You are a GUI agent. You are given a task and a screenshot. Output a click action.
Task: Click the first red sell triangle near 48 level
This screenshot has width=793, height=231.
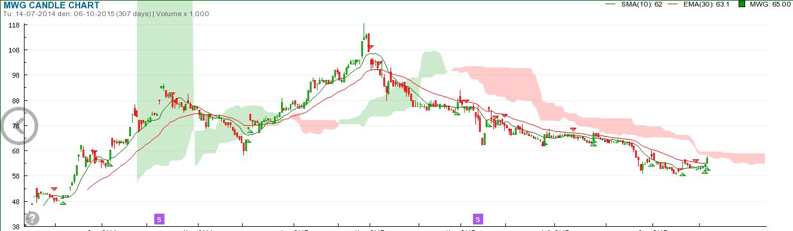pos(54,189)
